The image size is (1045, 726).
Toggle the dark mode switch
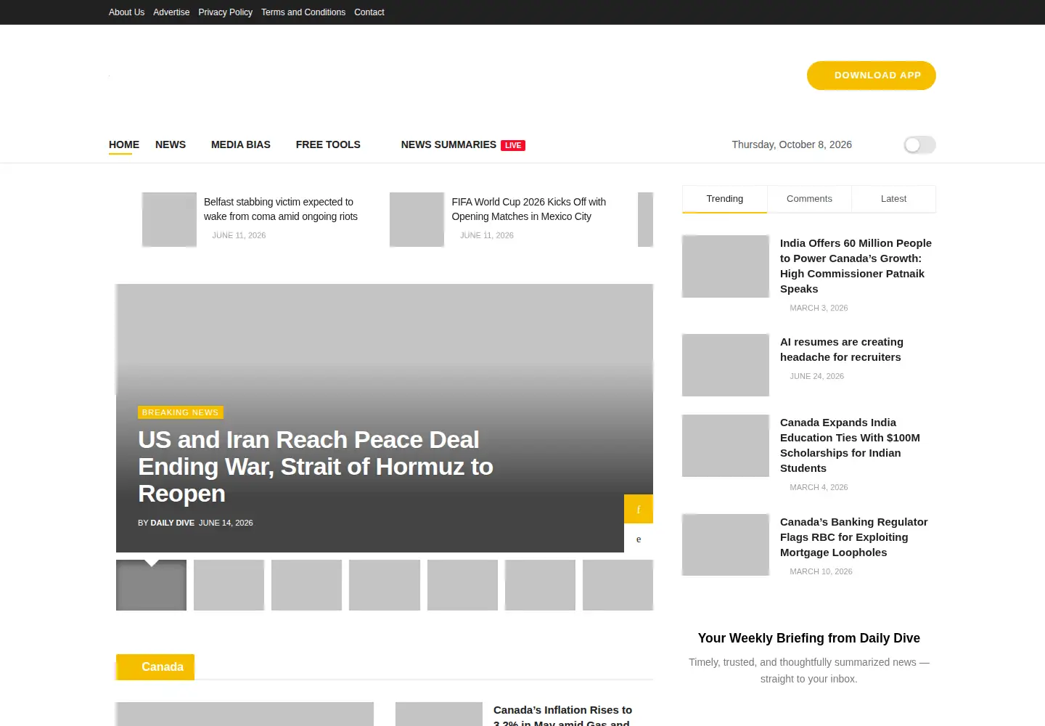click(919, 144)
